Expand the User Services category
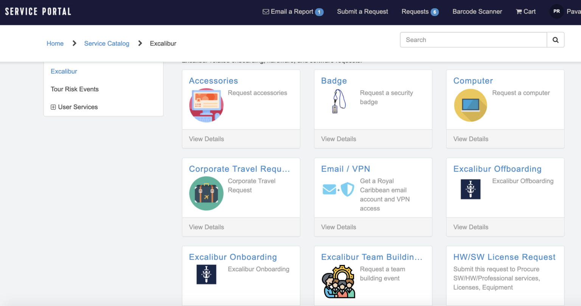 [x=53, y=107]
